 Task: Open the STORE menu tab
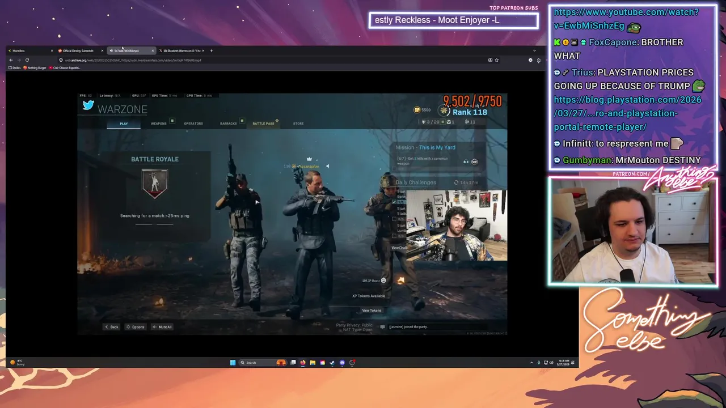point(298,124)
